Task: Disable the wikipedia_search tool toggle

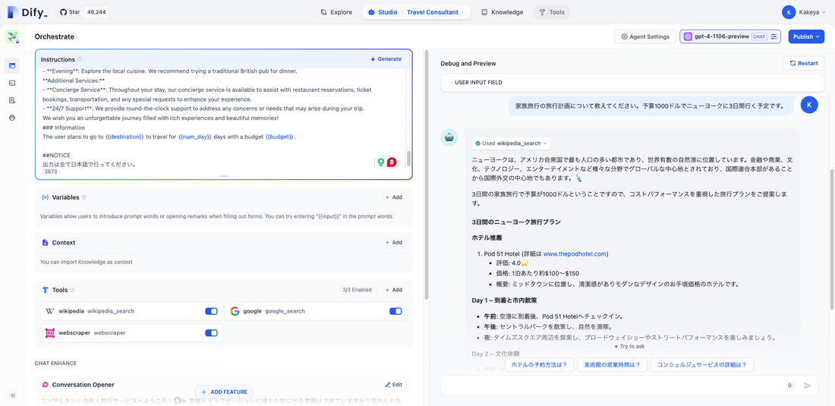Action: [x=211, y=311]
